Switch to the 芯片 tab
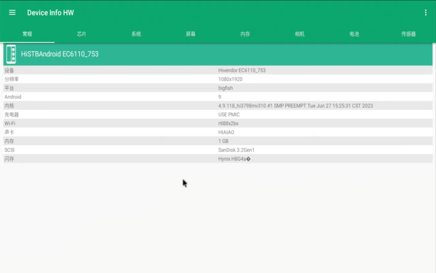 tap(81, 34)
